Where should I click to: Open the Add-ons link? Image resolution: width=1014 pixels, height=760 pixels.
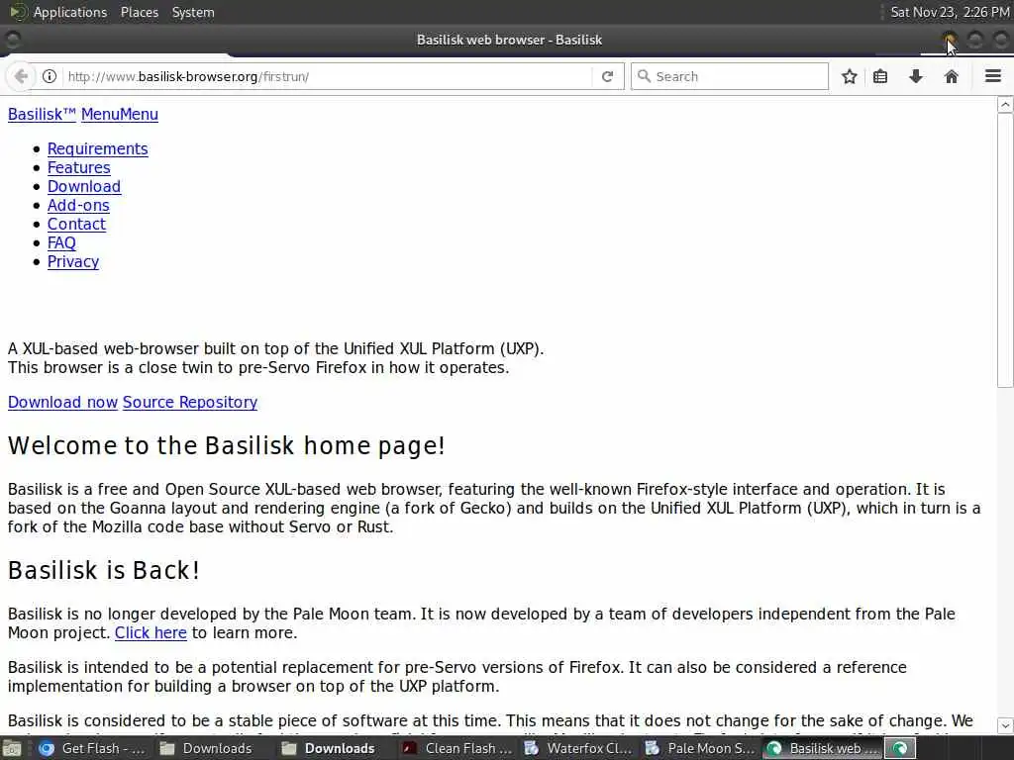click(x=78, y=205)
